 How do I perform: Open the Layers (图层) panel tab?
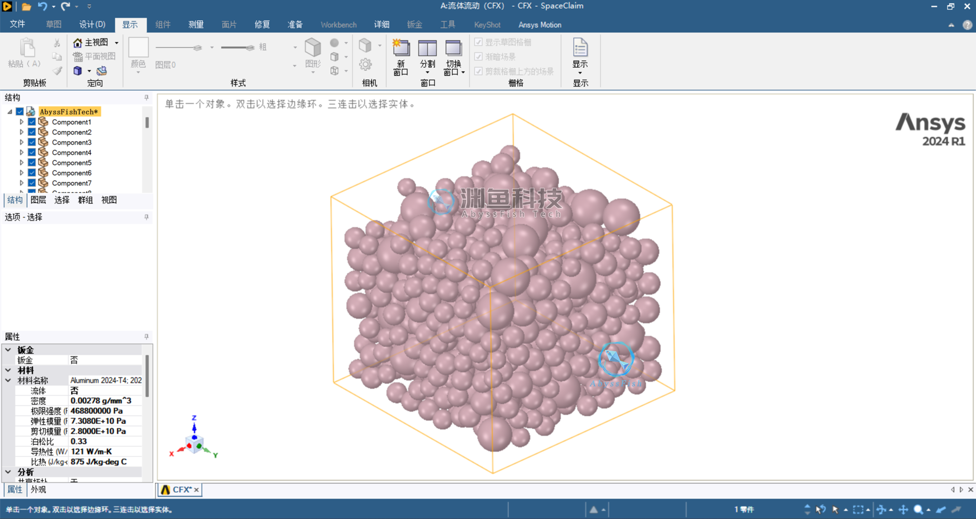(38, 200)
